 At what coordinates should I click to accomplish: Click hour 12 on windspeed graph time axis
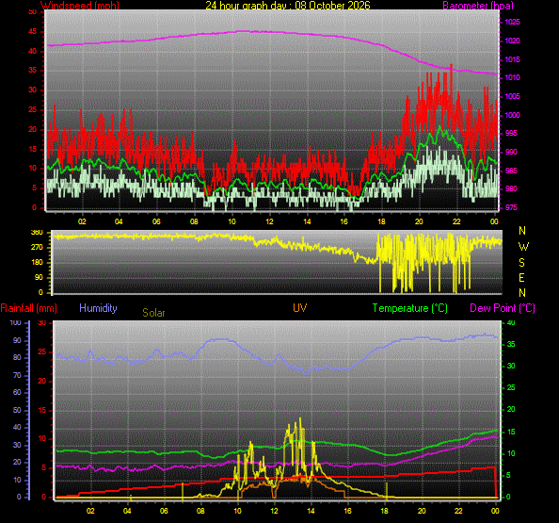click(269, 221)
